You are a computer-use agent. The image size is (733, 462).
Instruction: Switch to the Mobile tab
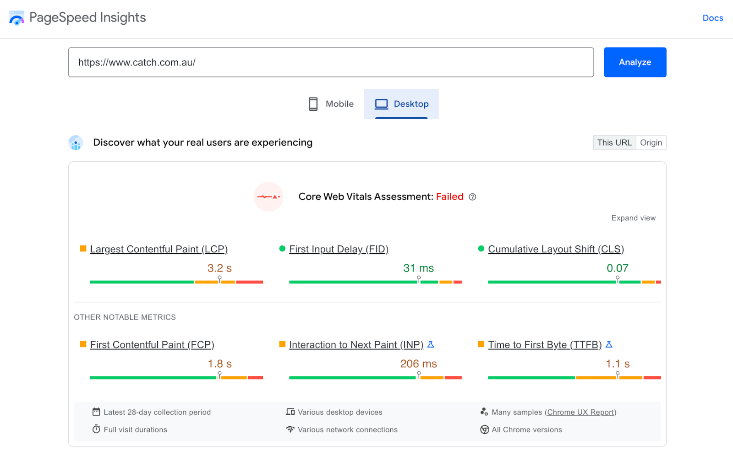(x=331, y=104)
